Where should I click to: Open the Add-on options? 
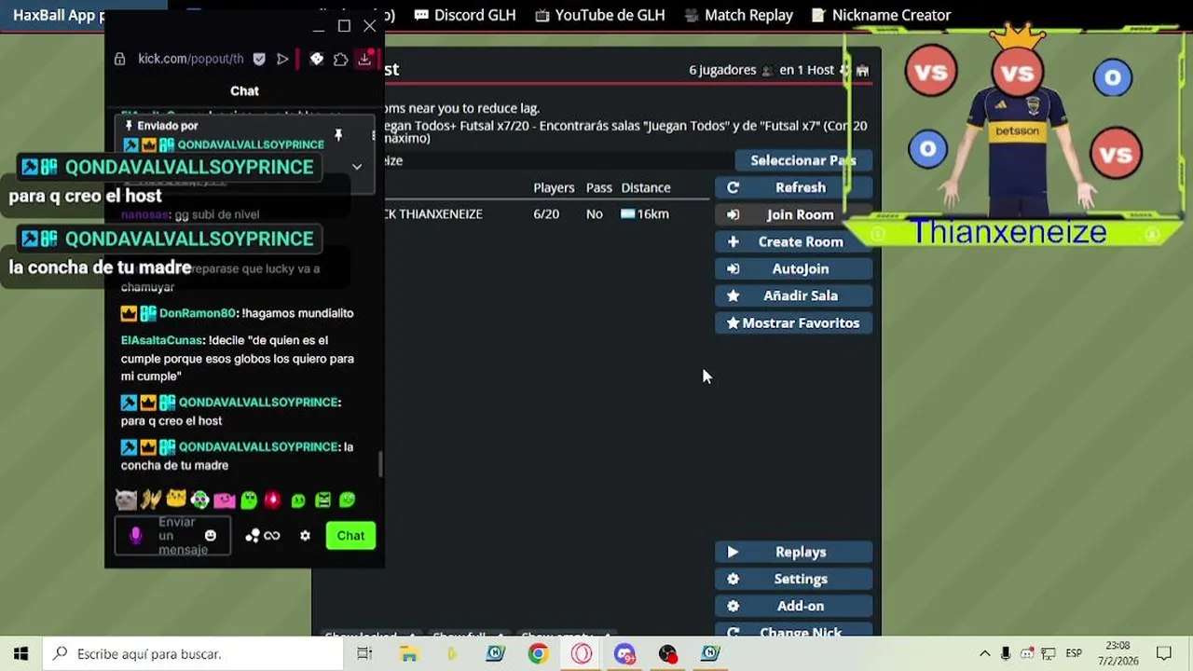pyautogui.click(x=793, y=606)
